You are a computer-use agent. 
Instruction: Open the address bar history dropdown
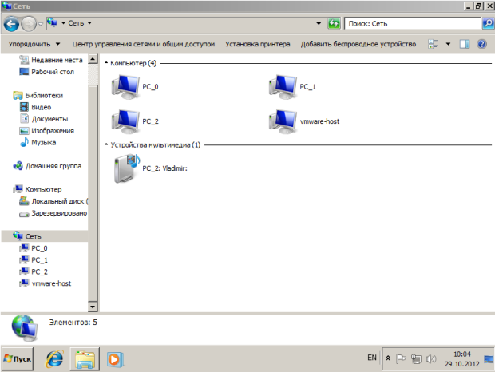(319, 23)
